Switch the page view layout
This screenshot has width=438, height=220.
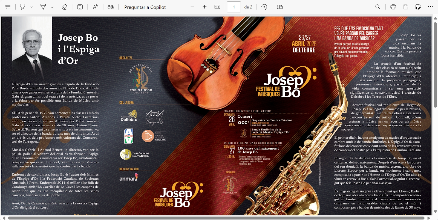tap(280, 7)
